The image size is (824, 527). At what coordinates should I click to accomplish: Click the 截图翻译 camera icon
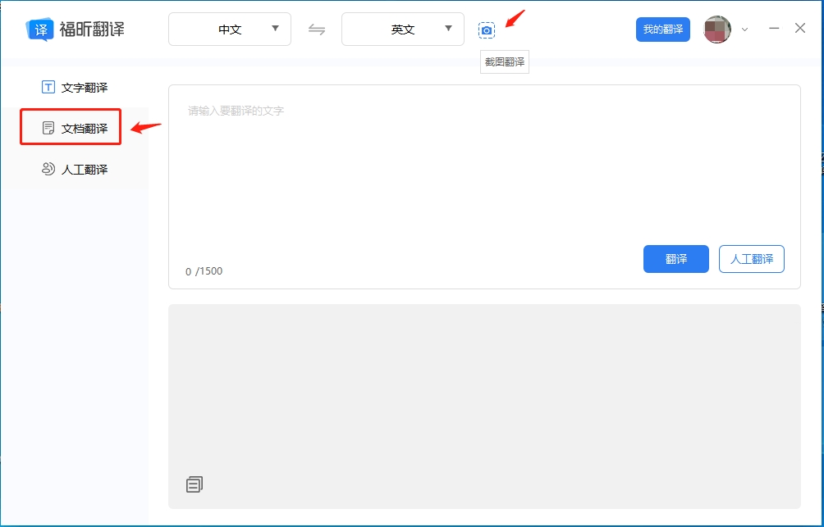click(488, 28)
